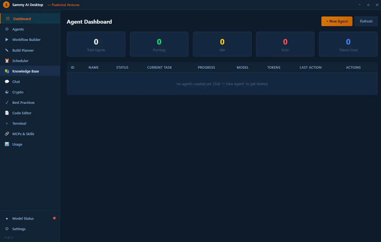381x242 pixels.
Task: Click the Chat speech bubble icon
Action: (x=7, y=82)
